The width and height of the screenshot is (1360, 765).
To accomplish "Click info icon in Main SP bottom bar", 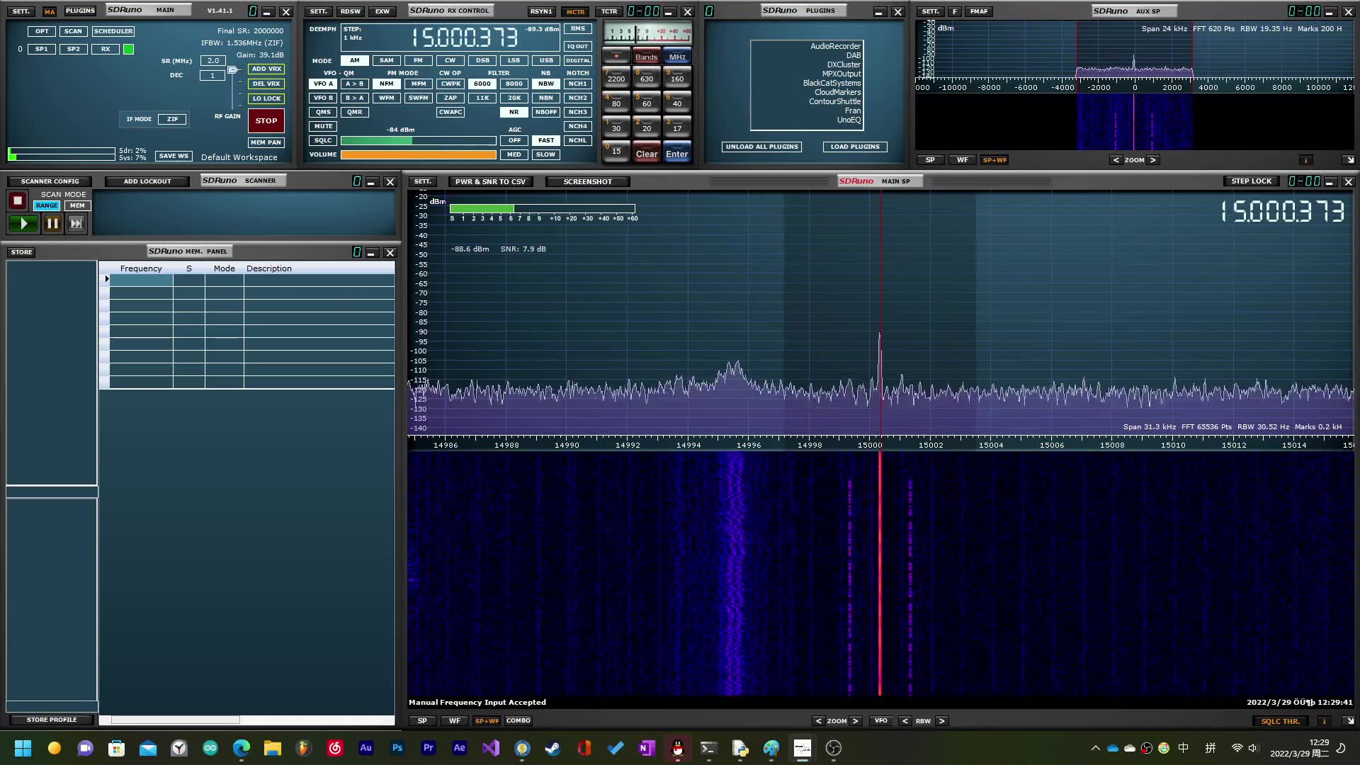I will tap(1323, 721).
